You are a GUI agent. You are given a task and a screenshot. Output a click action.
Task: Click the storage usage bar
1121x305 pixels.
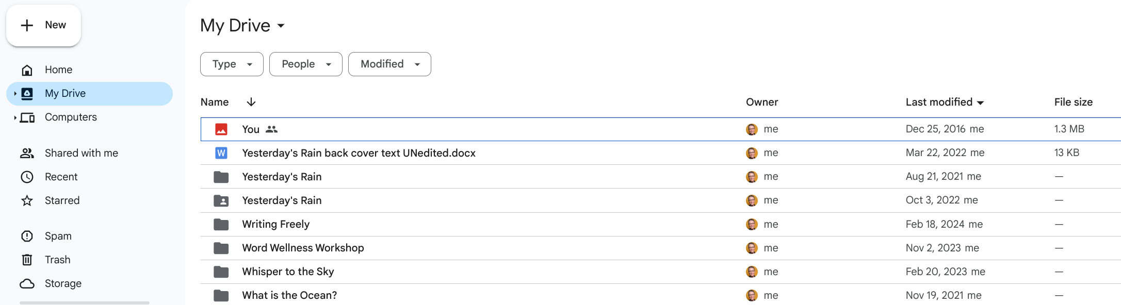(x=85, y=302)
